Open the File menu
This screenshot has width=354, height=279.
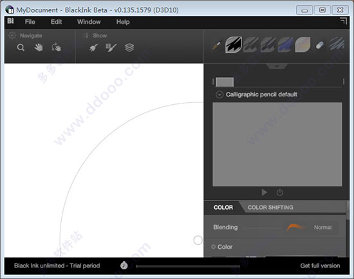click(30, 22)
